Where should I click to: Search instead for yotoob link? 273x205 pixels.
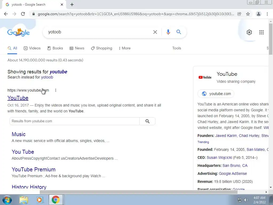[47, 77]
